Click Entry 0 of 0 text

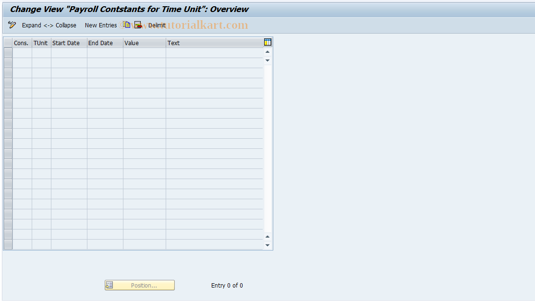[x=227, y=286]
